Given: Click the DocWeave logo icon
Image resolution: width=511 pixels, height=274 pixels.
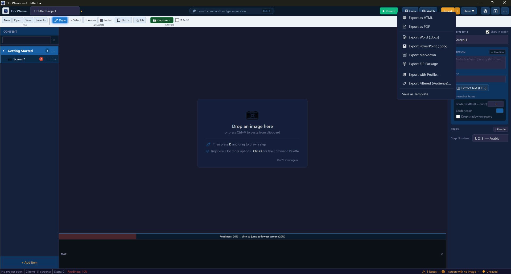Looking at the screenshot, I should click(6, 11).
